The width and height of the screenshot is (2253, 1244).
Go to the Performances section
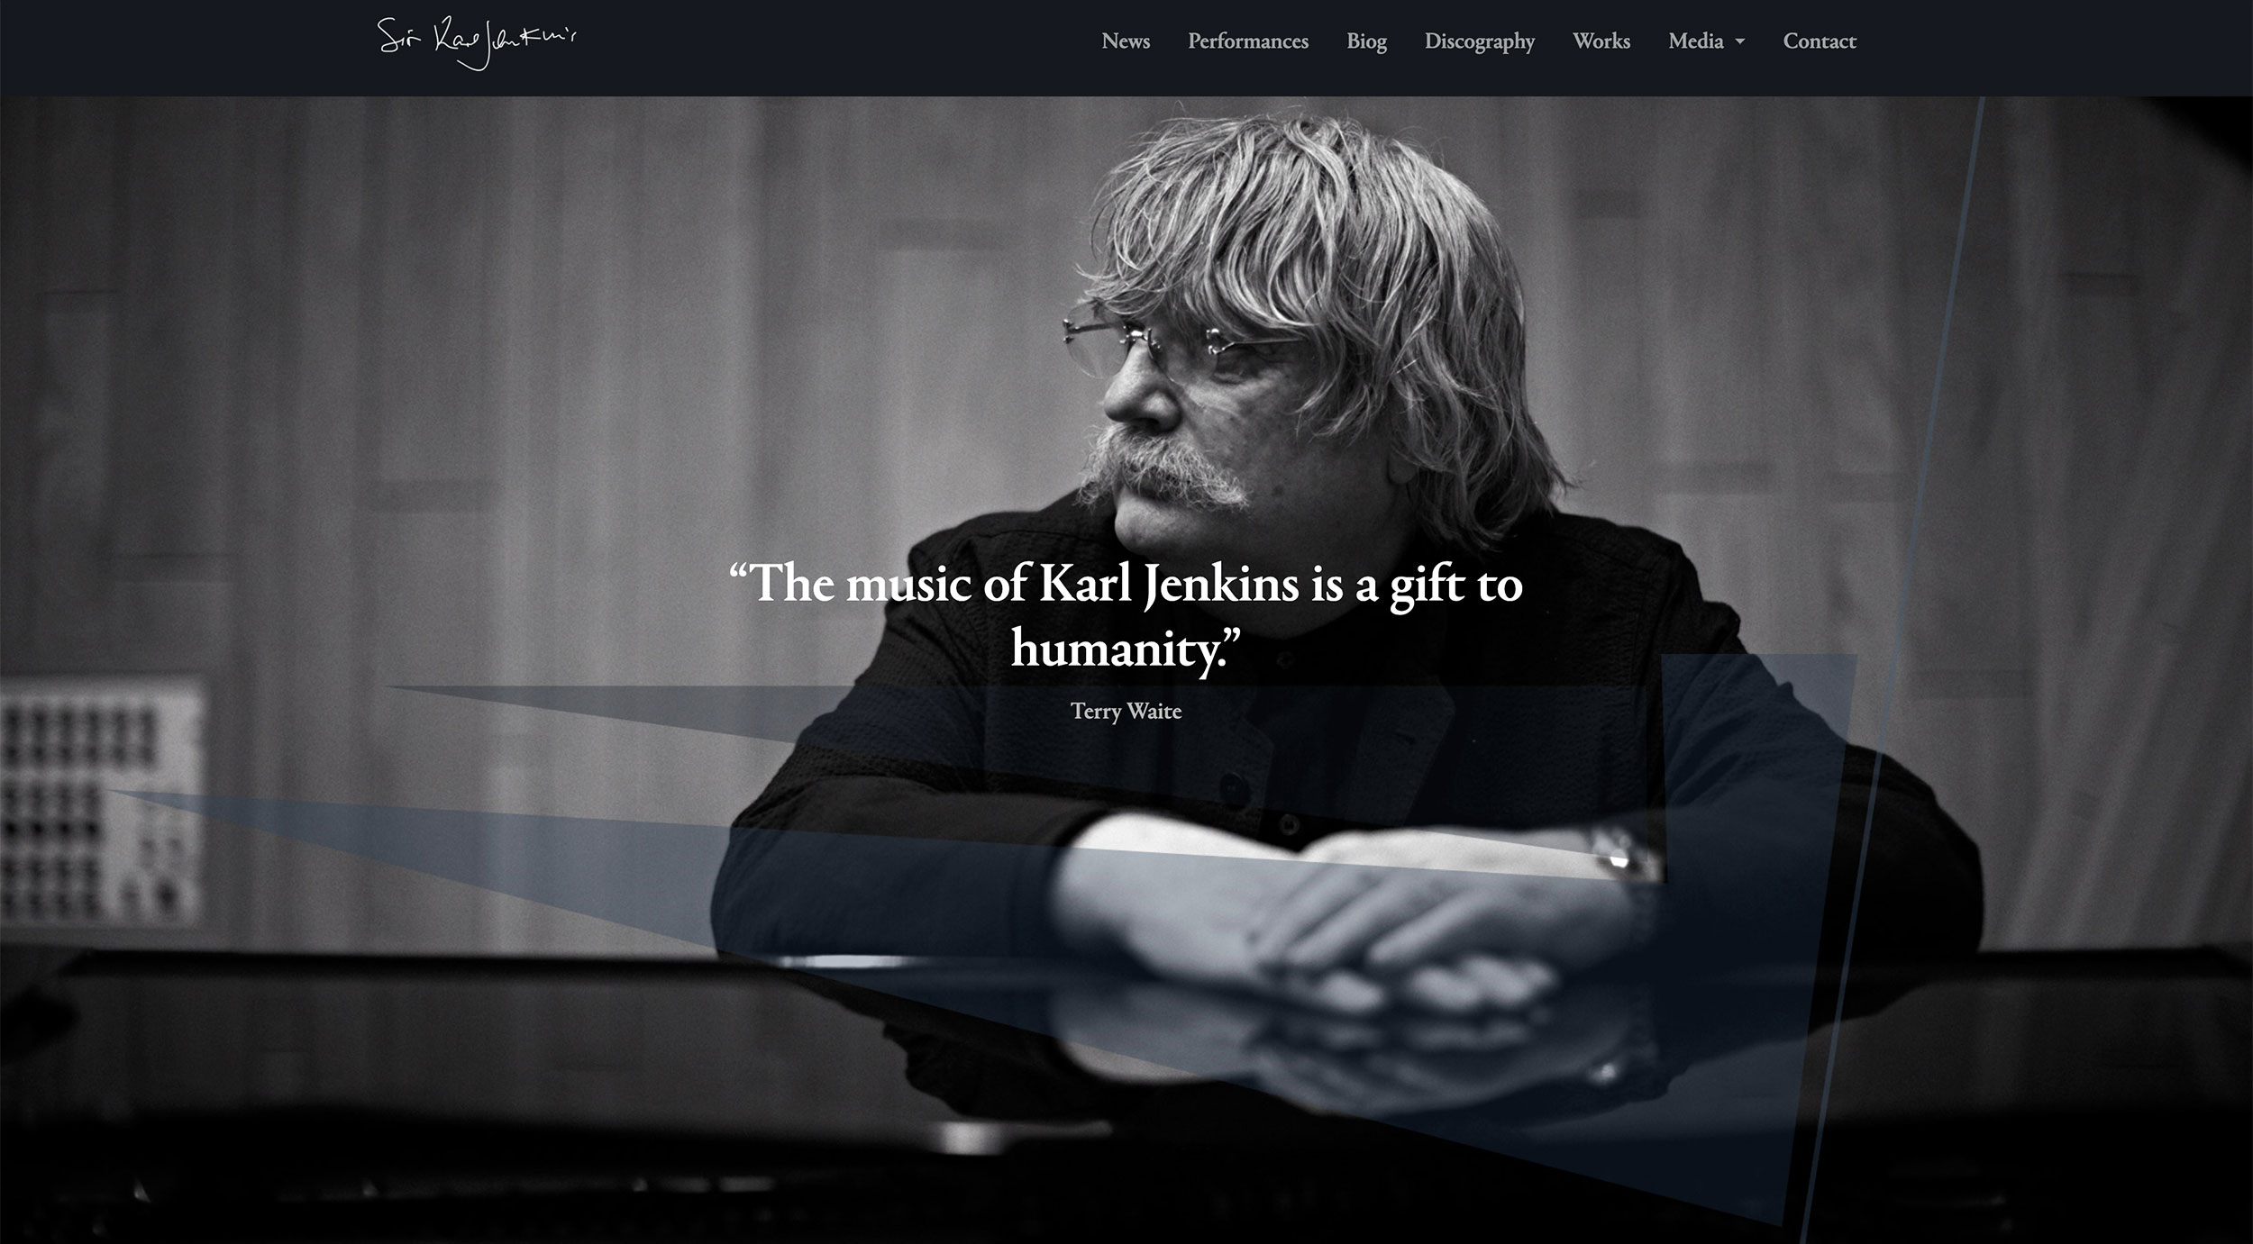click(x=1248, y=41)
